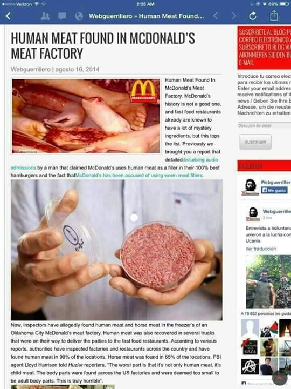The image size is (291, 389).
Task: Open the worm meat fillers link
Action: tap(139, 175)
